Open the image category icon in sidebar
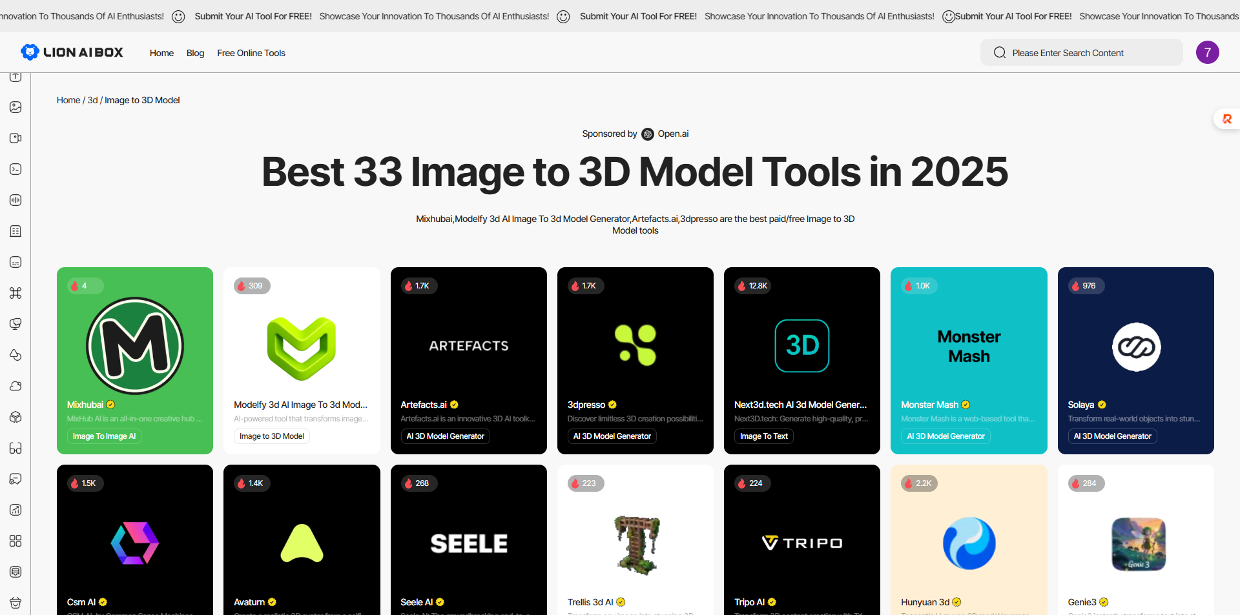The height and width of the screenshot is (615, 1240). point(15,107)
